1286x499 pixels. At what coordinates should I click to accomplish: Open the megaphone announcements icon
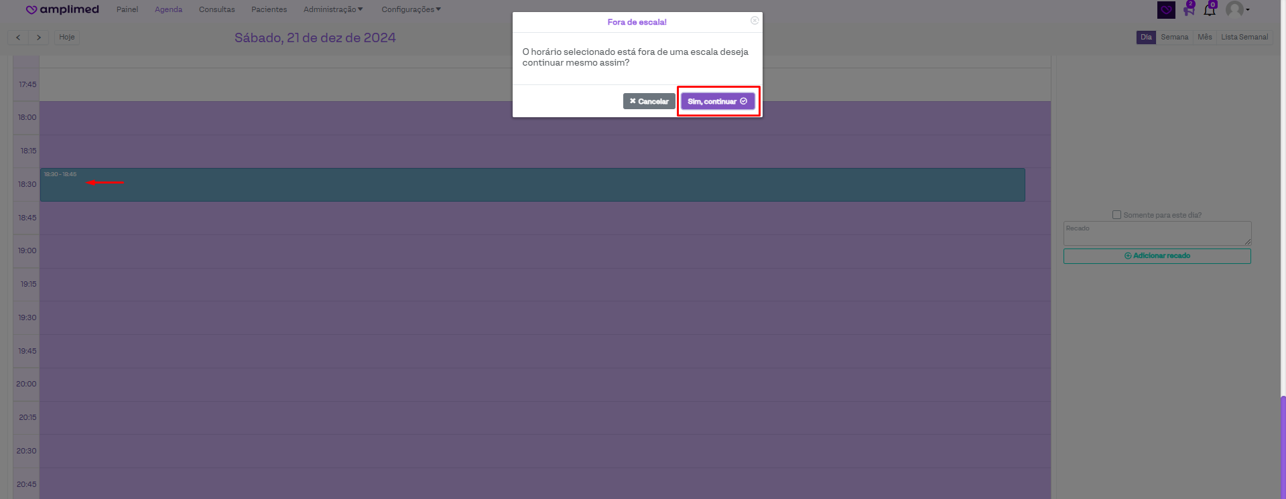point(1189,10)
